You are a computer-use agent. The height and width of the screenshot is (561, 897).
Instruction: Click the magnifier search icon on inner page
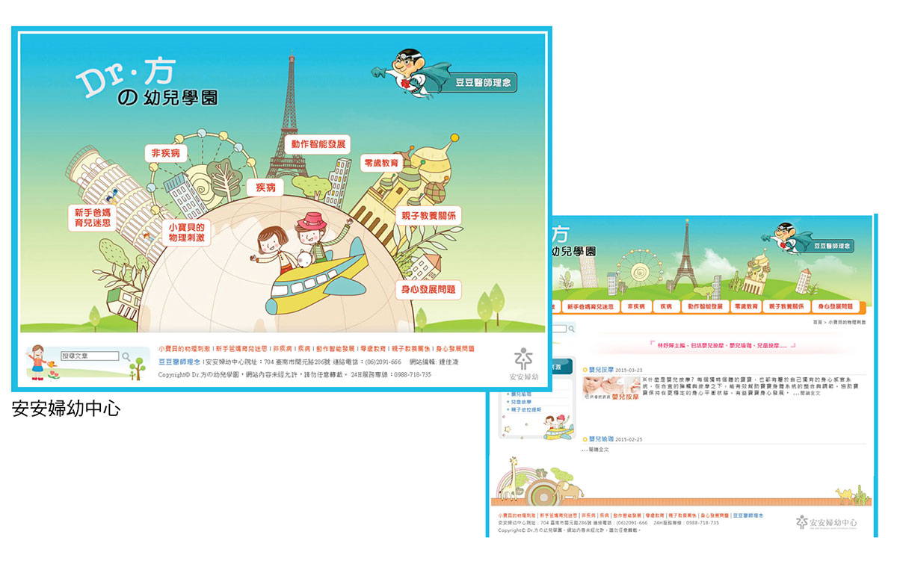click(x=571, y=329)
